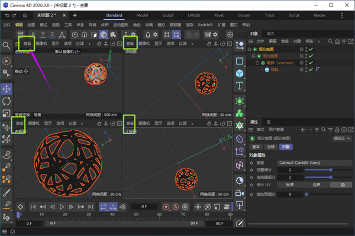Open the three-dot layout options menu
The height and width of the screenshot is (236, 355).
click(342, 15)
